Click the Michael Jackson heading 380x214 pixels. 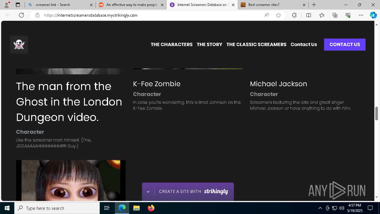(278, 84)
